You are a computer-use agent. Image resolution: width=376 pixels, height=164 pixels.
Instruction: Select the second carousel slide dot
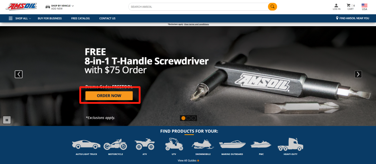click(x=189, y=118)
